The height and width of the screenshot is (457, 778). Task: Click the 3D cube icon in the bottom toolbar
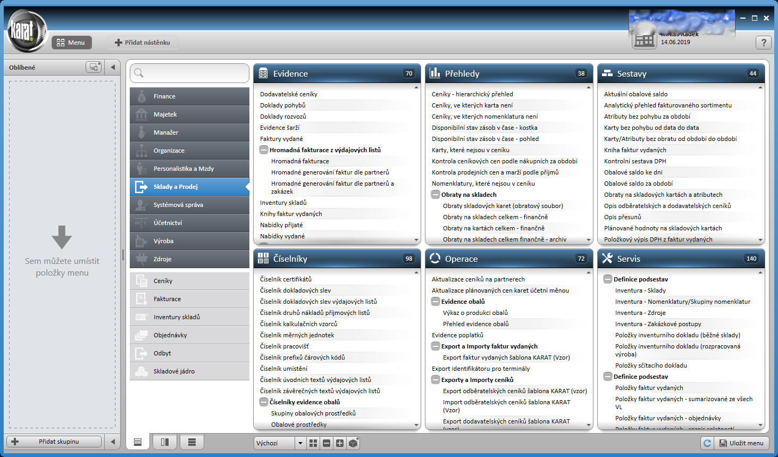click(x=353, y=443)
